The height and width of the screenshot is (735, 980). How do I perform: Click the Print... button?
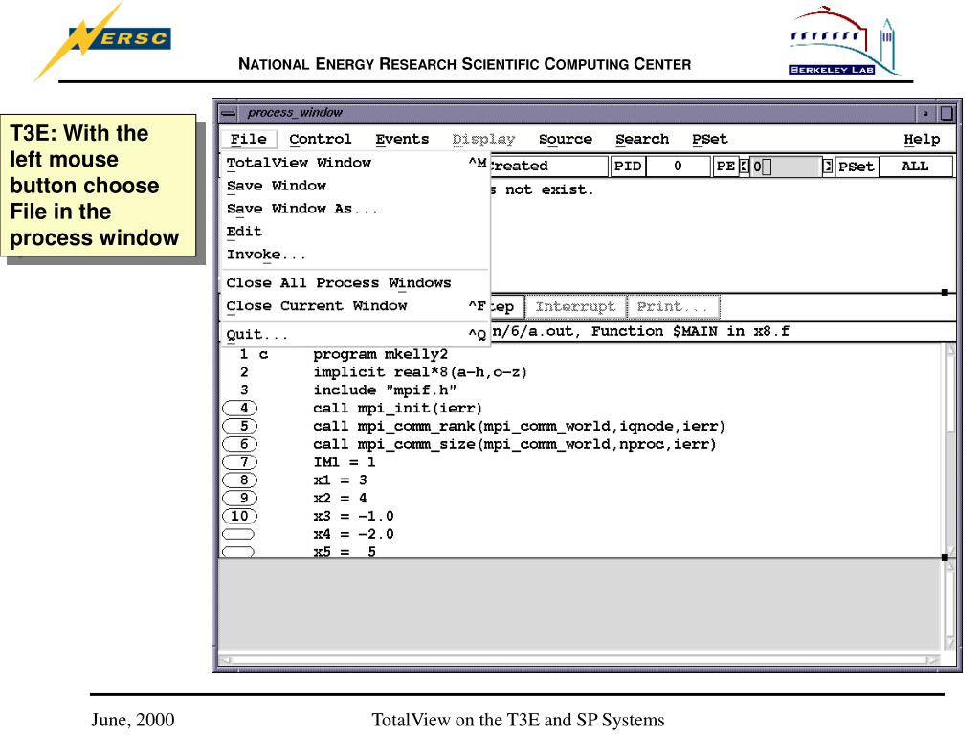point(673,307)
